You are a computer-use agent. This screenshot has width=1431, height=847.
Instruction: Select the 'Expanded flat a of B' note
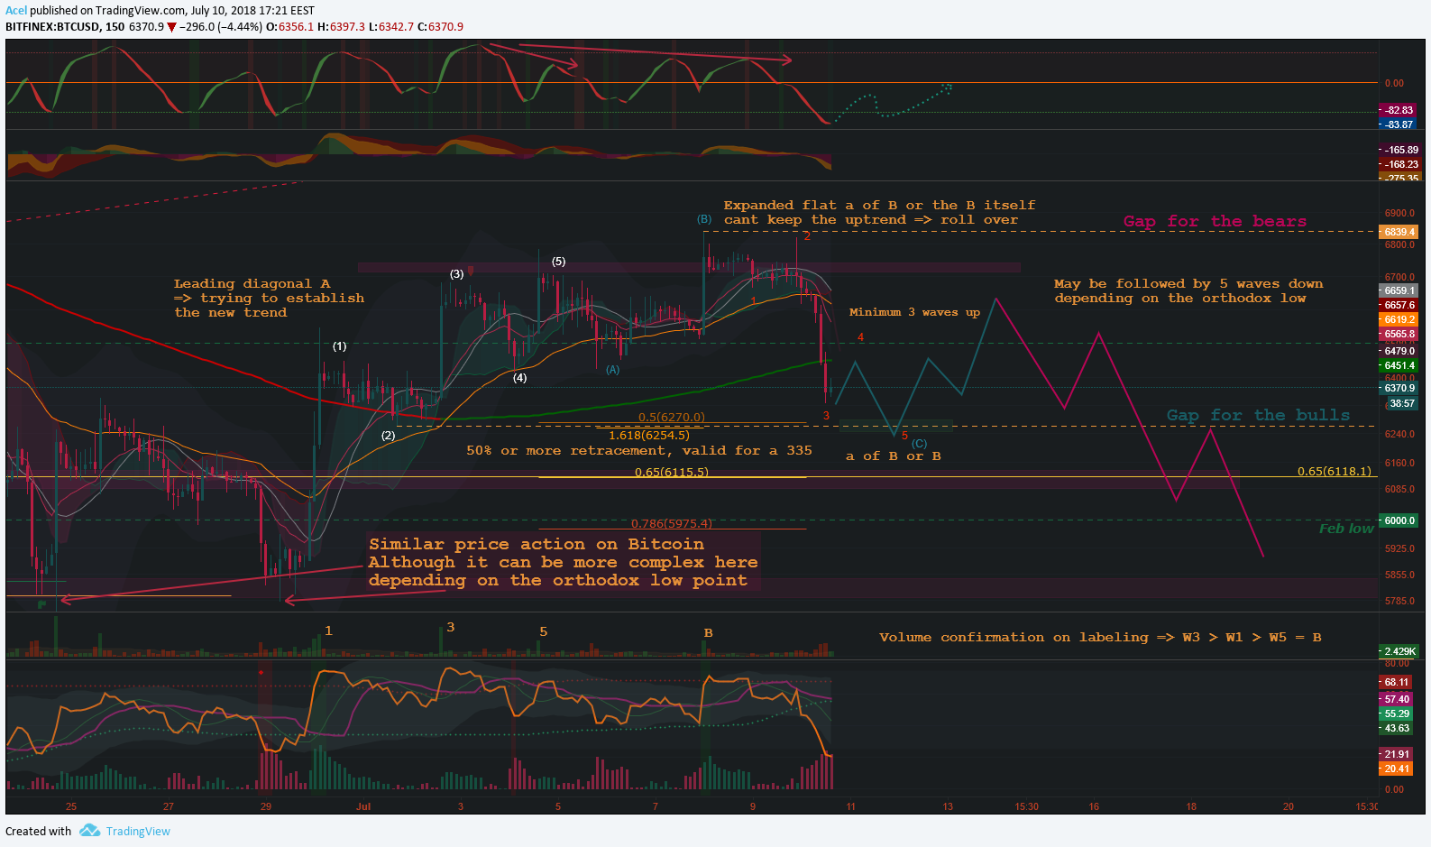point(879,212)
